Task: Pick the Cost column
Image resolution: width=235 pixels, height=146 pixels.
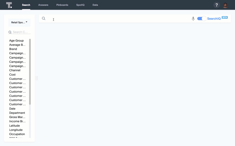Action: 12,75
